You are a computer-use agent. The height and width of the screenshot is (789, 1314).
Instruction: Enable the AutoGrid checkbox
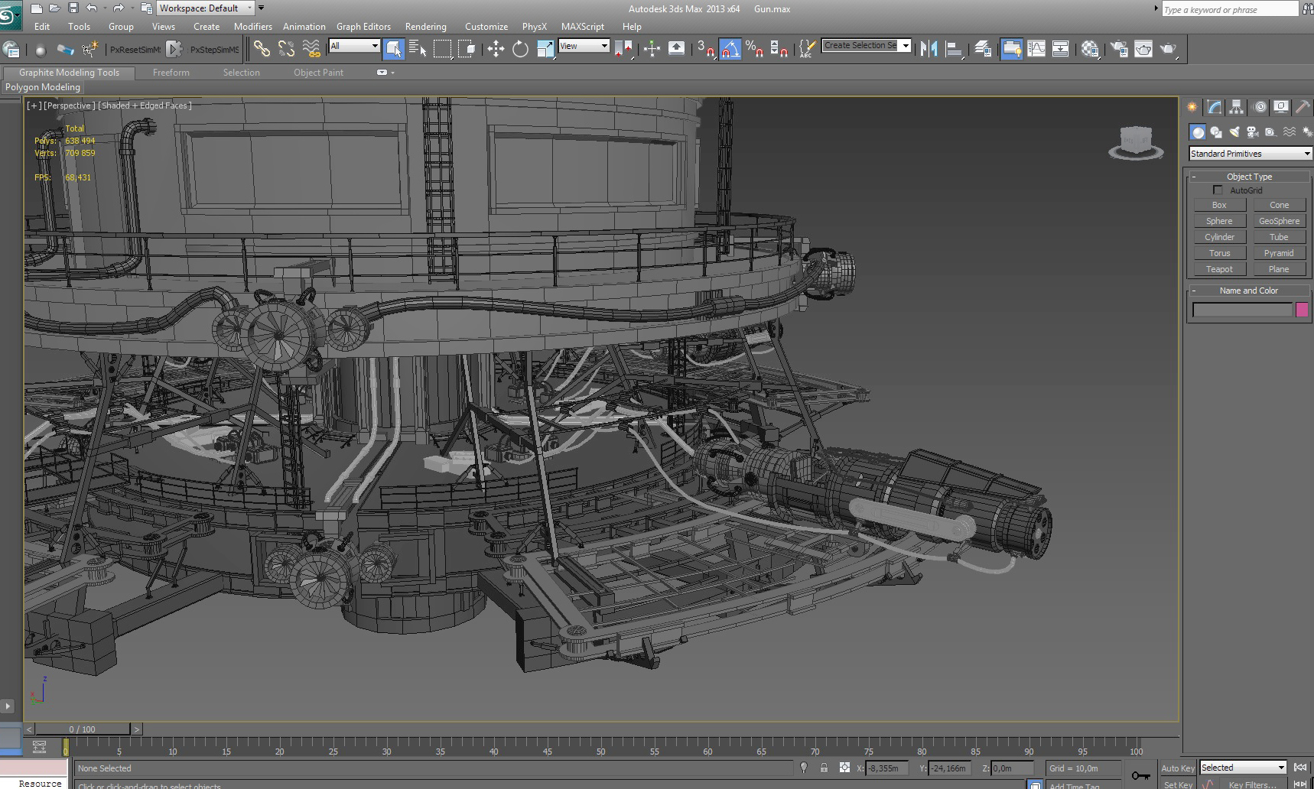click(x=1218, y=190)
